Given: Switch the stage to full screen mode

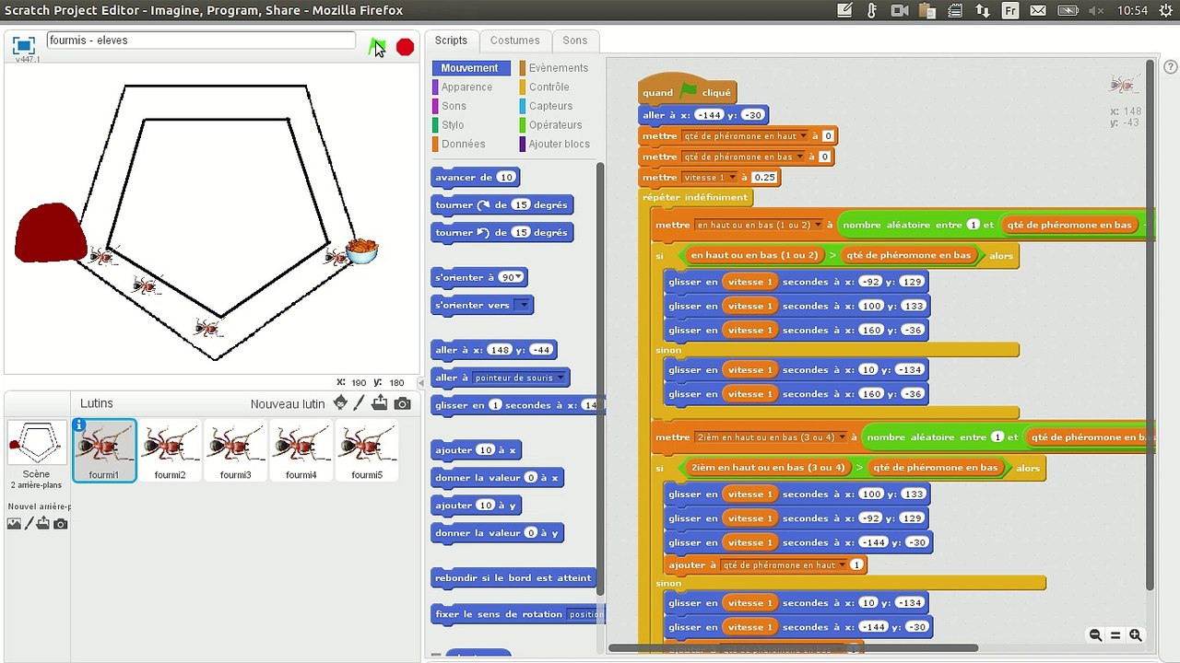Looking at the screenshot, I should click(24, 45).
